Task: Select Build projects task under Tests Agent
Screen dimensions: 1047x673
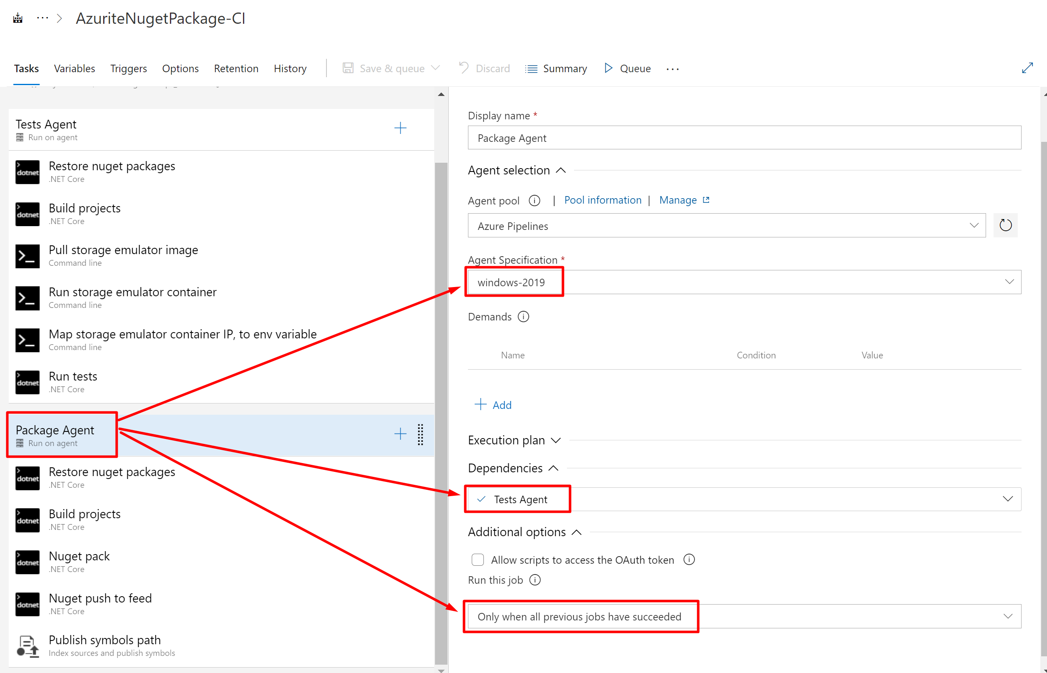Action: pos(221,214)
